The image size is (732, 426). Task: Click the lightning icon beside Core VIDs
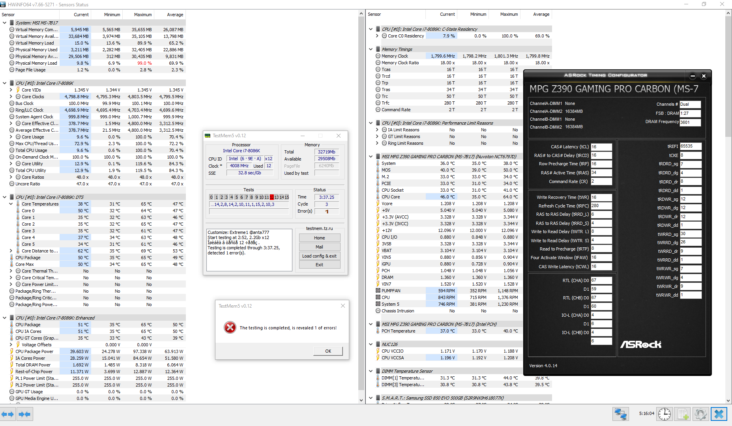[x=18, y=90]
